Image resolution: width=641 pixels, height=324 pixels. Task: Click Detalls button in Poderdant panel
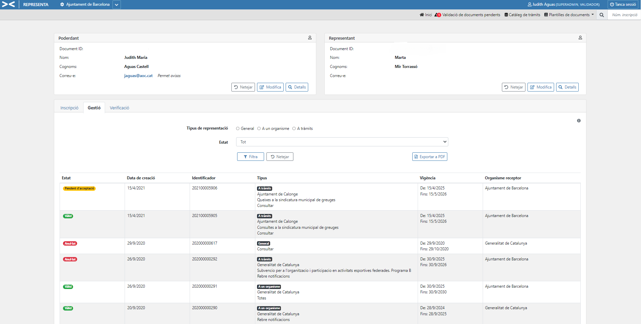297,87
